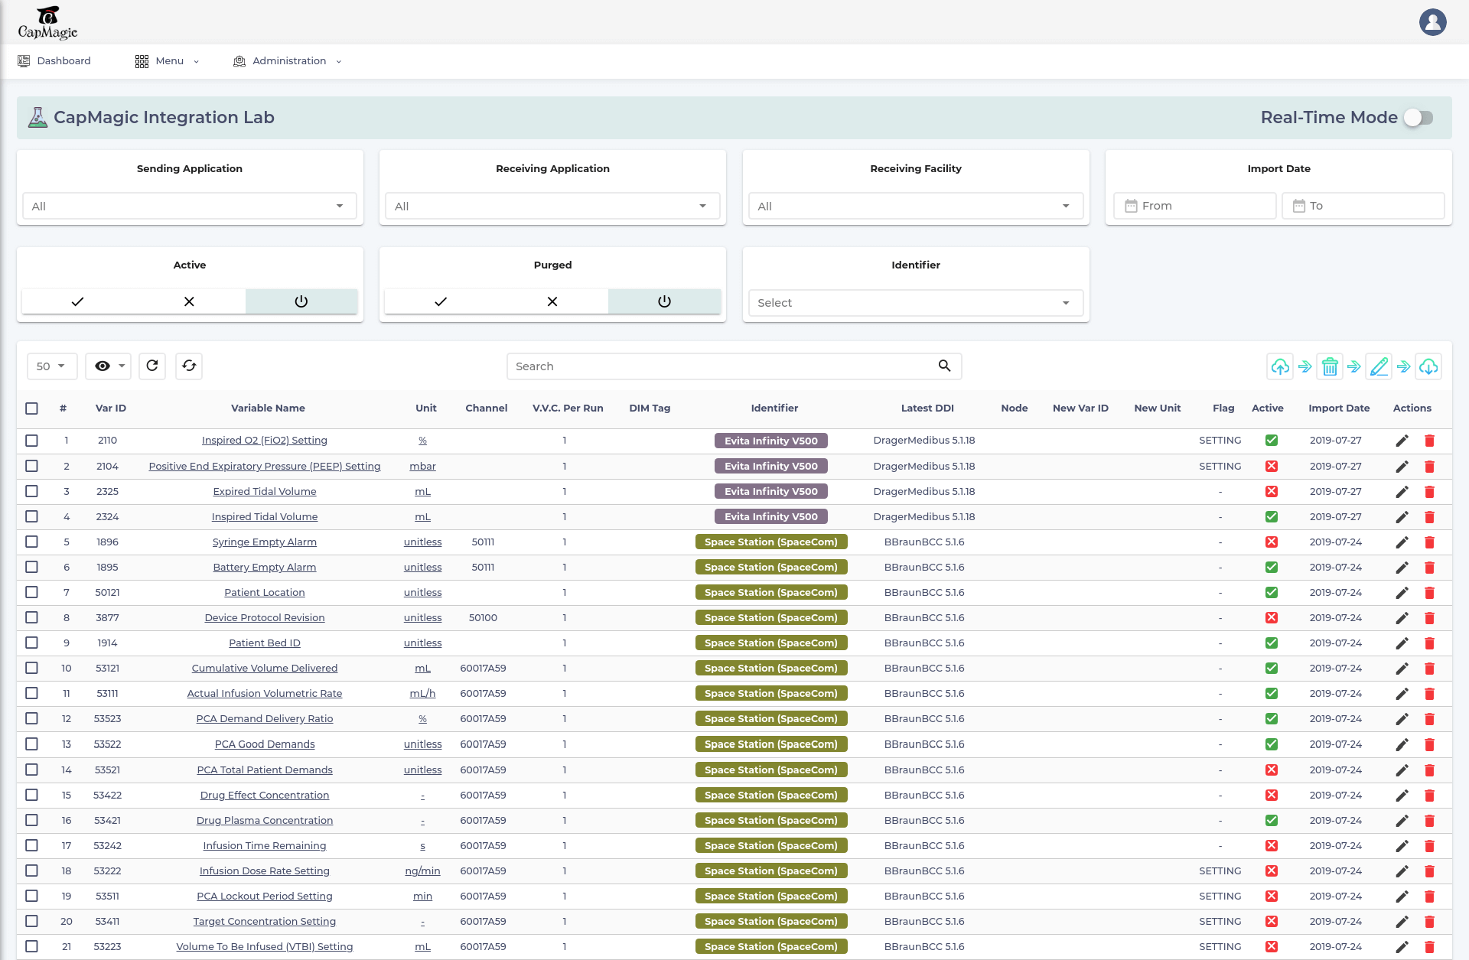Edit row Inspired O2 (FiO2) Setting
The height and width of the screenshot is (960, 1469).
1402,441
